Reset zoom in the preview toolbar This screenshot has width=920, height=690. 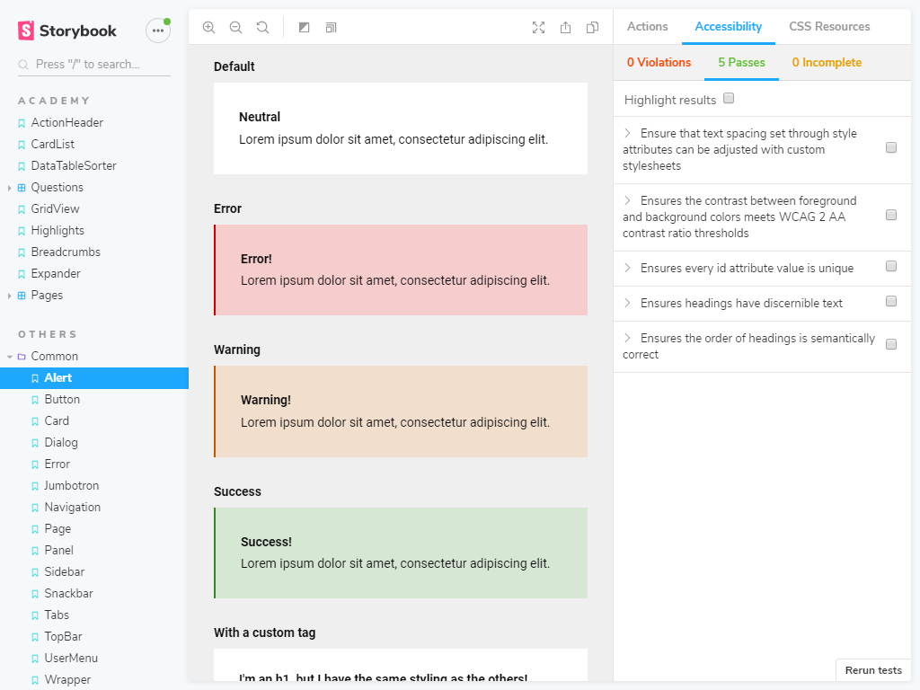[262, 28]
